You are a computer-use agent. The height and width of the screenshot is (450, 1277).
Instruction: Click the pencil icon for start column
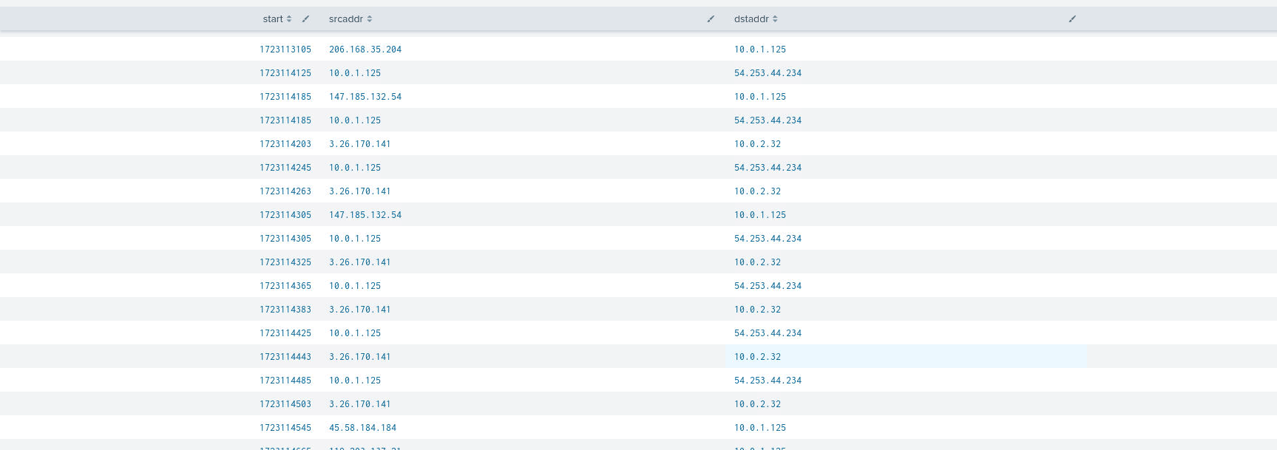pyautogui.click(x=305, y=19)
